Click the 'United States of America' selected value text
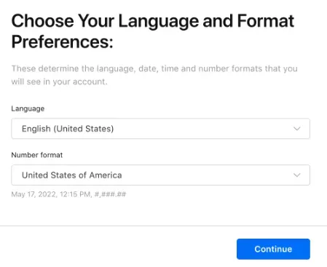This screenshot has width=327, height=267. coord(72,175)
